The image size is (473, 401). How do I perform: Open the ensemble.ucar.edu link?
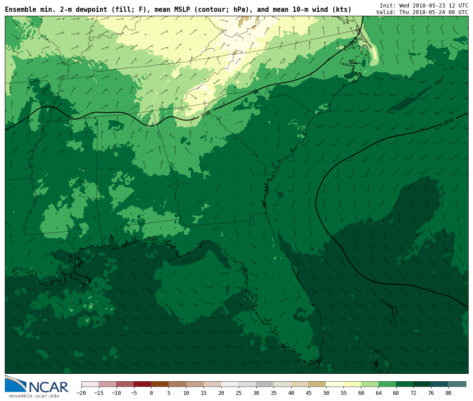click(x=34, y=396)
